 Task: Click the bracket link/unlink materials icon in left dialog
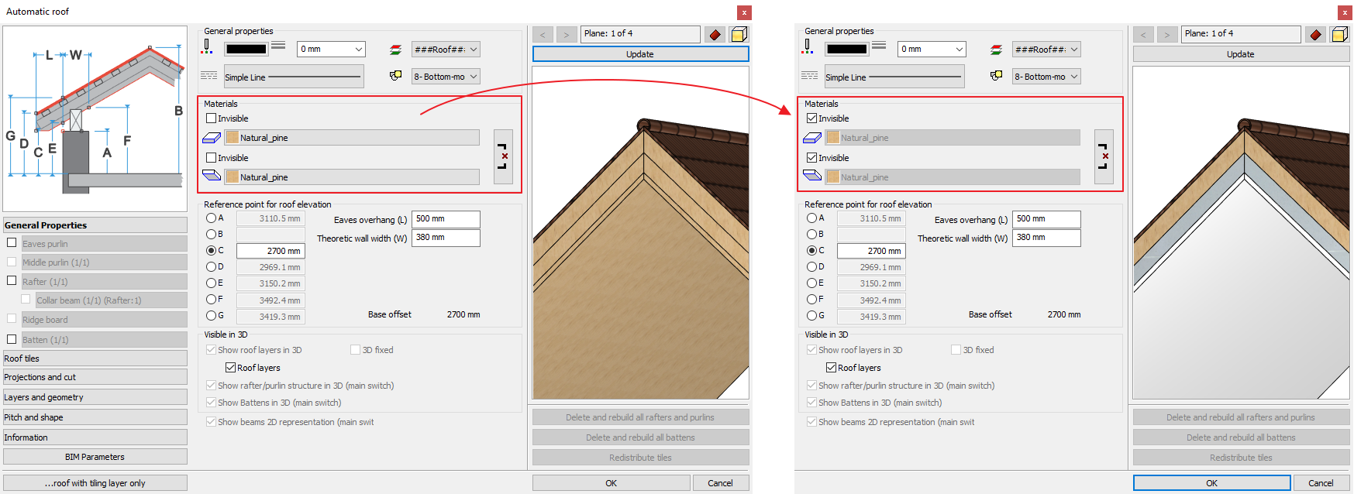503,156
